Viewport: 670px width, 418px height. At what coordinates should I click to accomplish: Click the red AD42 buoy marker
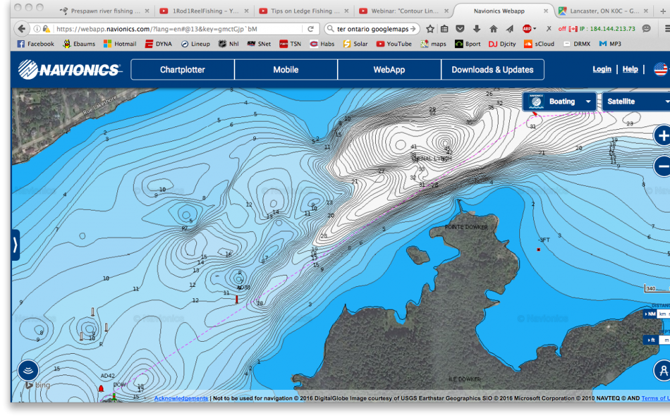(x=101, y=388)
